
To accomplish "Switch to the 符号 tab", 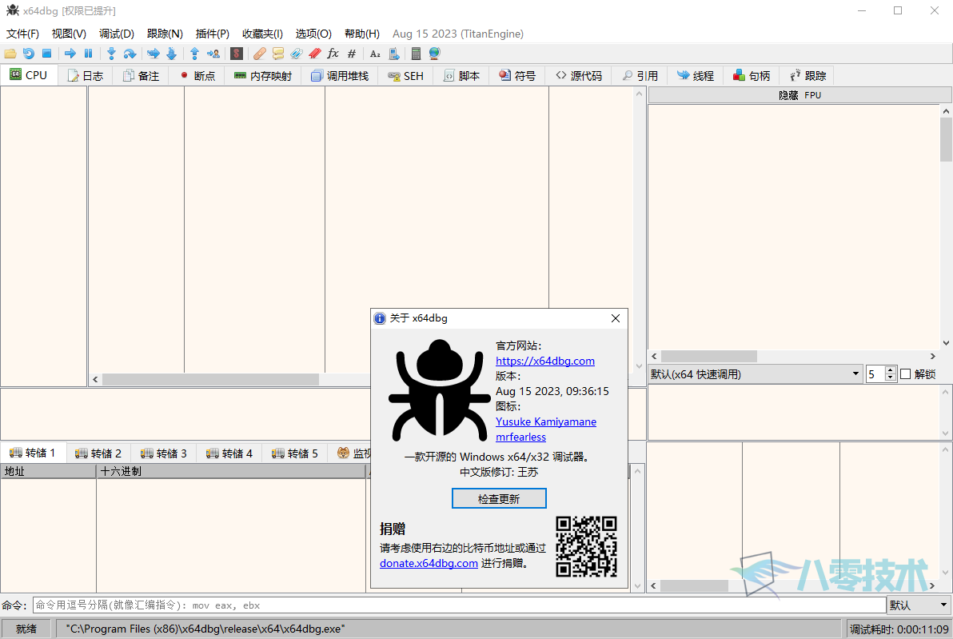I will tap(518, 75).
